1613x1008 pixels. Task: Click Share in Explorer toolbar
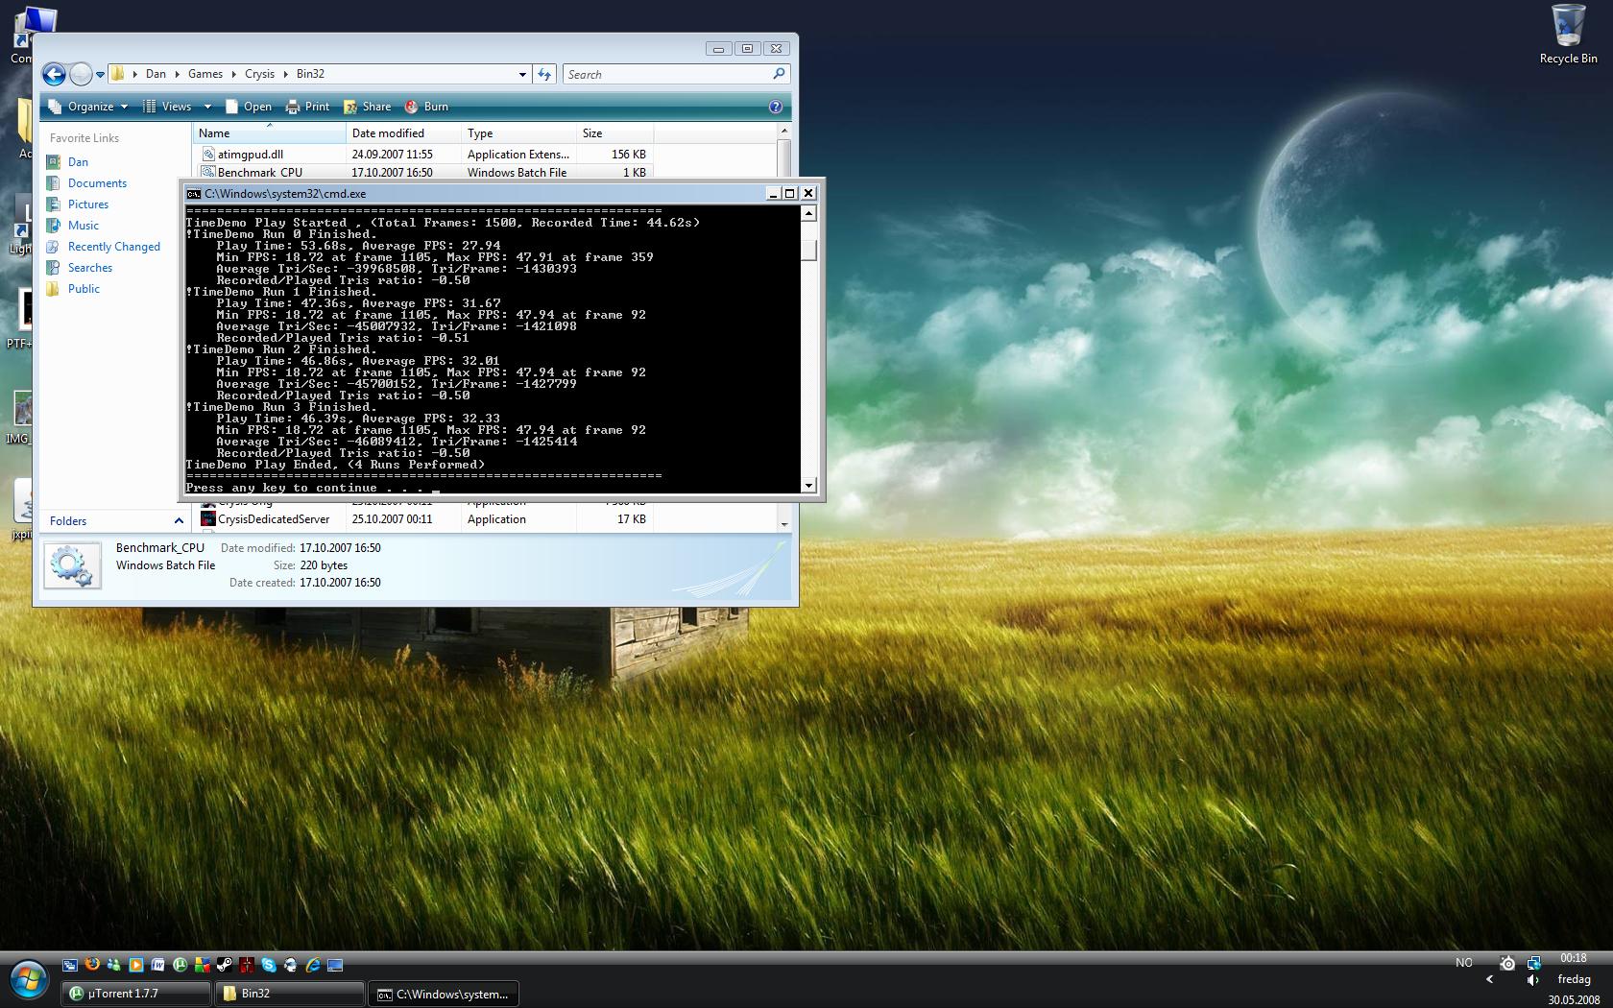point(367,107)
